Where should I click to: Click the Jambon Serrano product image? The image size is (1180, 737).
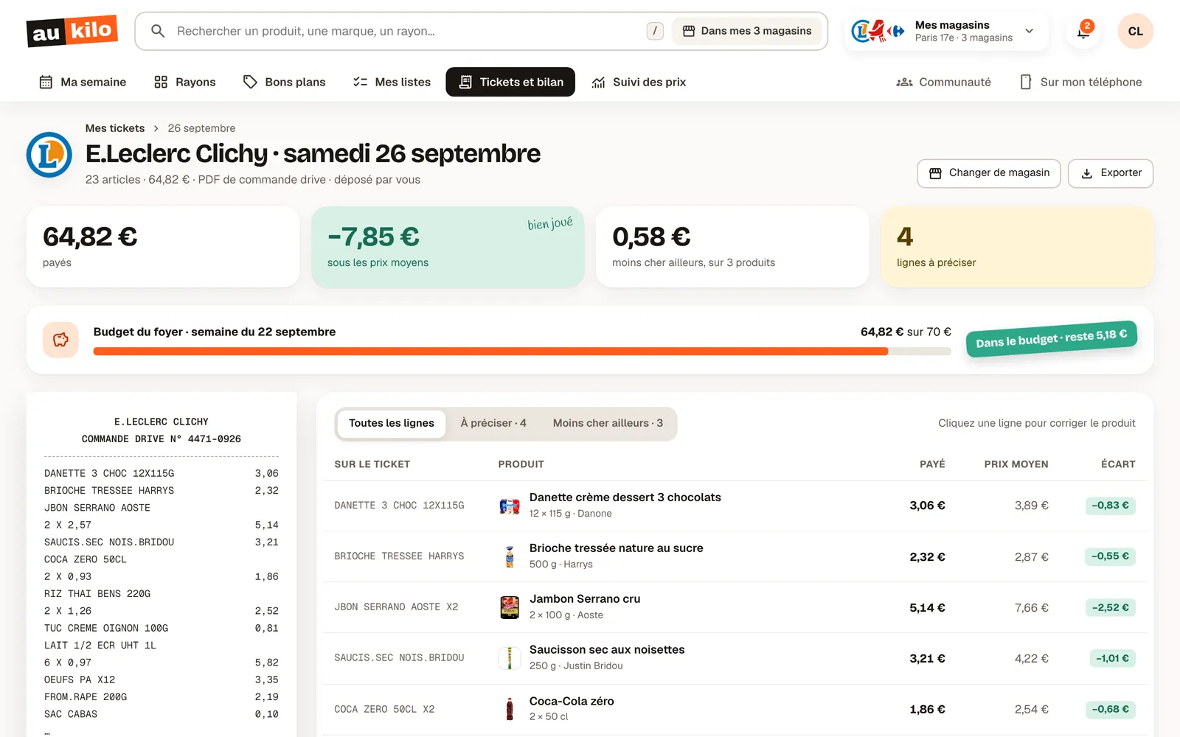pos(510,607)
